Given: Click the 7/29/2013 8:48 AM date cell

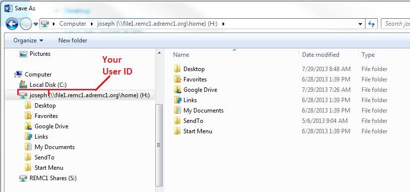Looking at the screenshot, I should coord(326,69).
